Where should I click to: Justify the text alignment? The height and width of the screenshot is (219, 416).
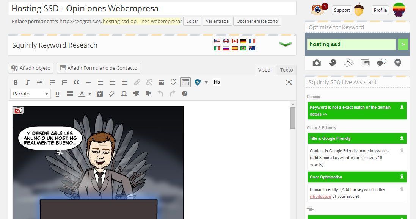click(69, 94)
